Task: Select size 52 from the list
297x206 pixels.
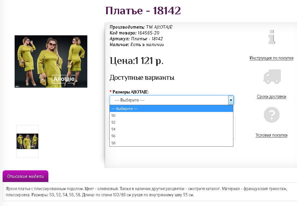Action: click(171, 122)
